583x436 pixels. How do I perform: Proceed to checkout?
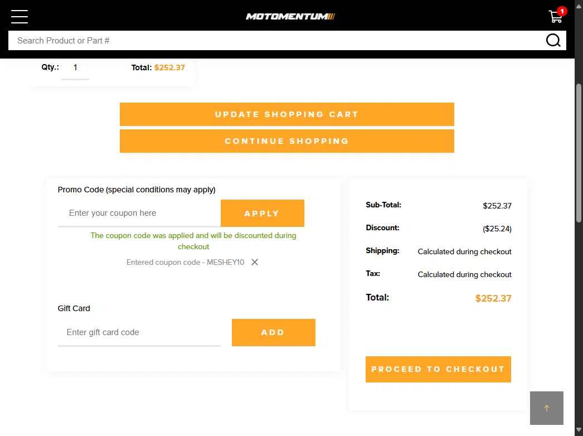(438, 369)
